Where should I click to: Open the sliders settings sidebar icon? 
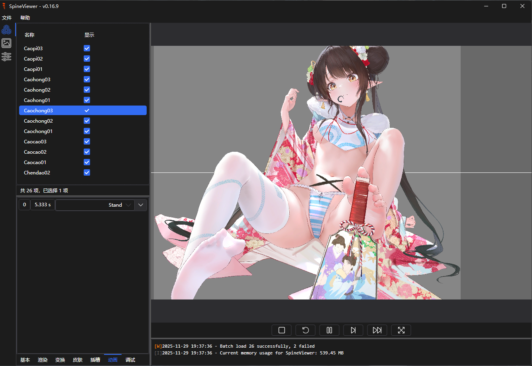point(6,57)
